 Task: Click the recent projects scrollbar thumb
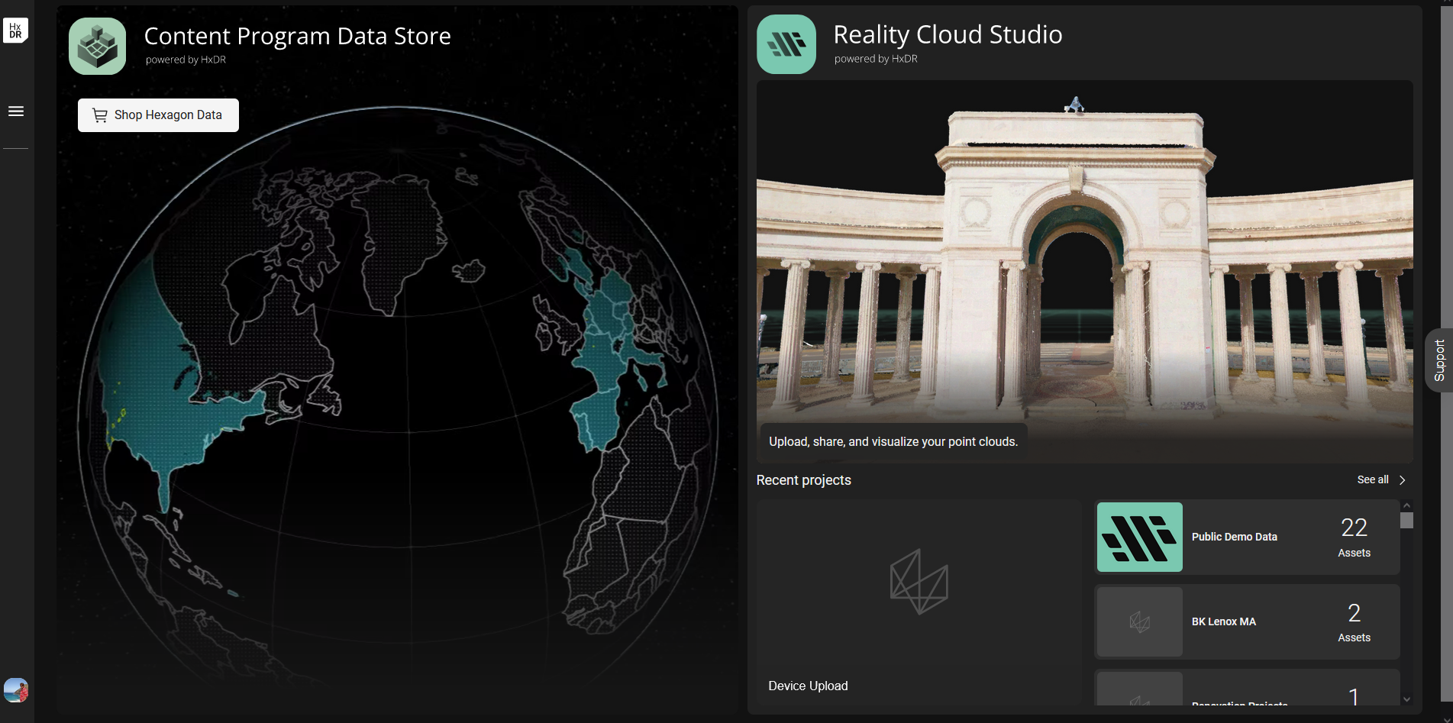click(x=1406, y=521)
